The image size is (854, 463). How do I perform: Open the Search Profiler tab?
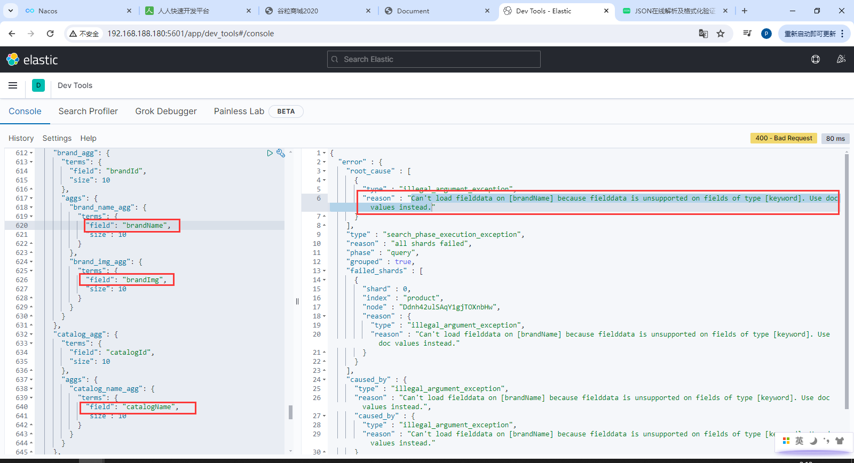tap(88, 111)
